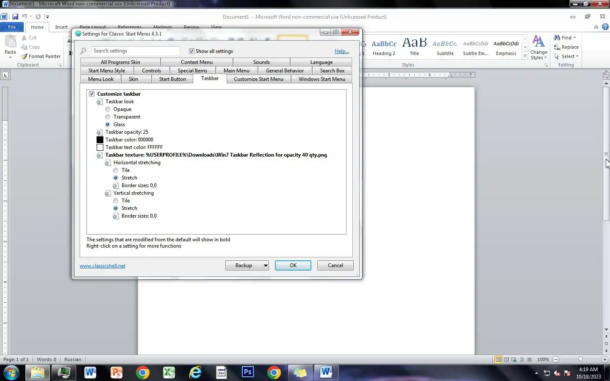Switch to Full Screen Reading view icon
Viewport: 610px width, 381px height.
[506, 359]
